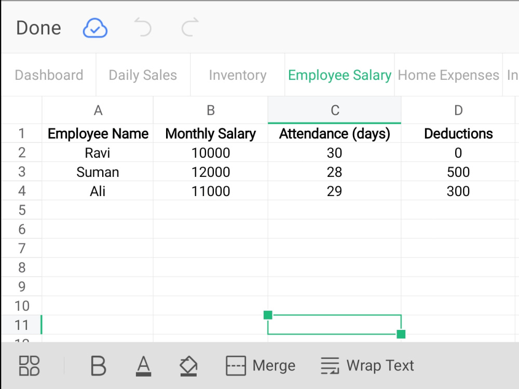Open the tools grid menu icon
Viewport: 519px width, 389px height.
[x=29, y=366]
